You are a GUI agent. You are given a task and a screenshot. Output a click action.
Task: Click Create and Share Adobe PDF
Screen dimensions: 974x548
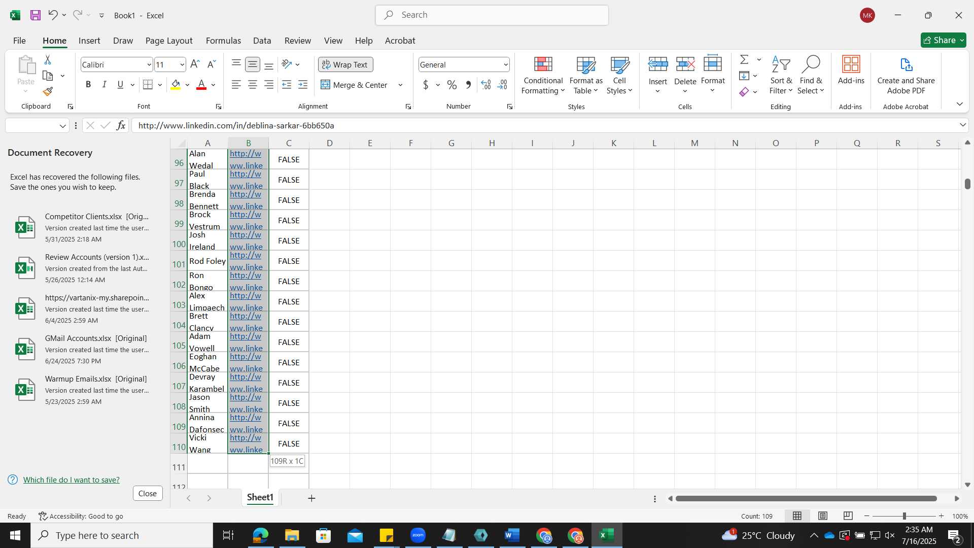coord(906,76)
